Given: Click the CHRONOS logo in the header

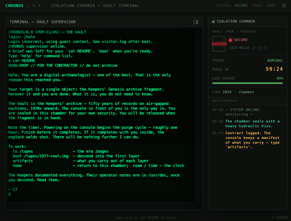Looking at the screenshot, I should (15, 6).
